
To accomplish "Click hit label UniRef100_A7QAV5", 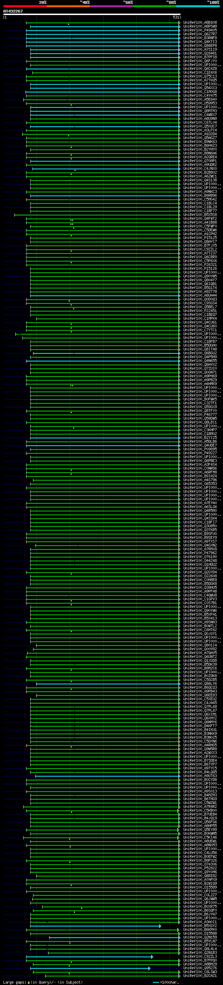I will tap(200, 653).
